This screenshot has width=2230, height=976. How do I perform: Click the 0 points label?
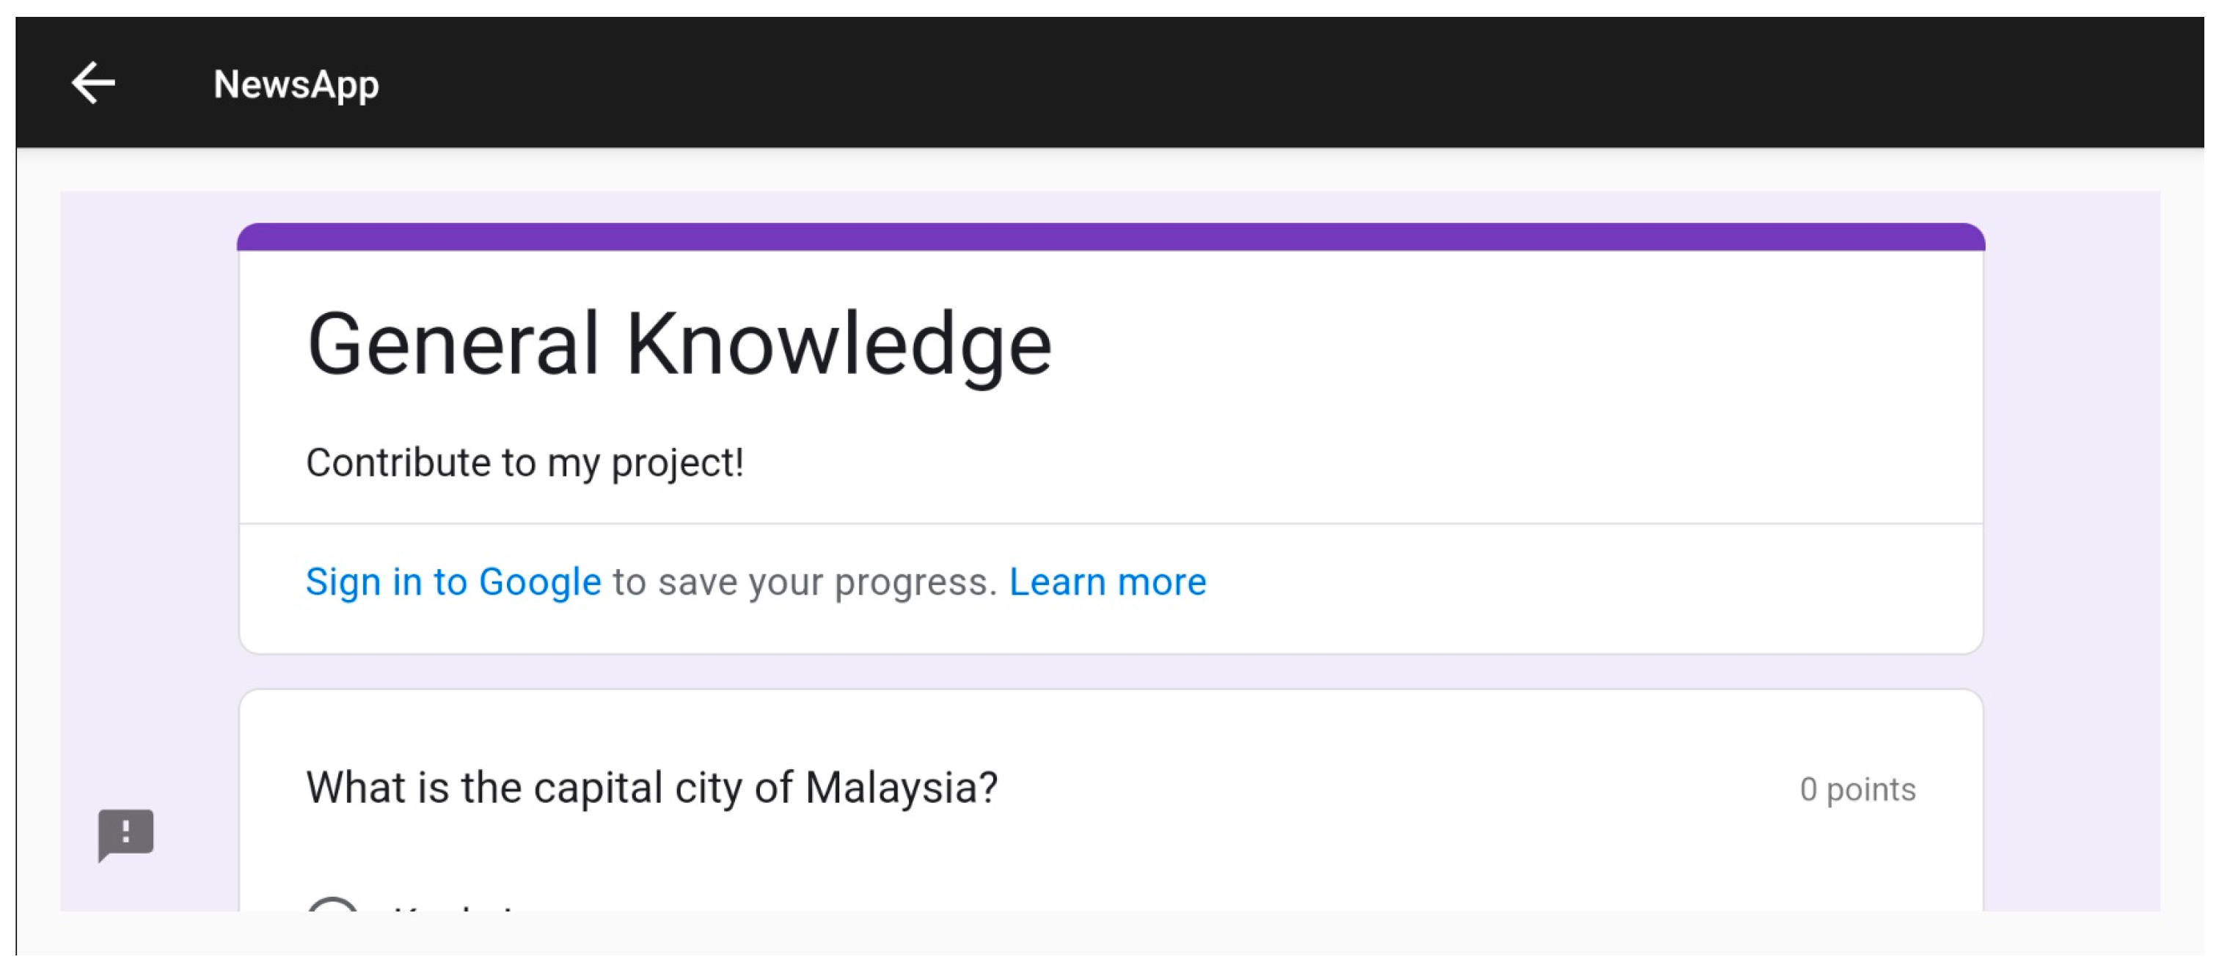pos(1857,789)
